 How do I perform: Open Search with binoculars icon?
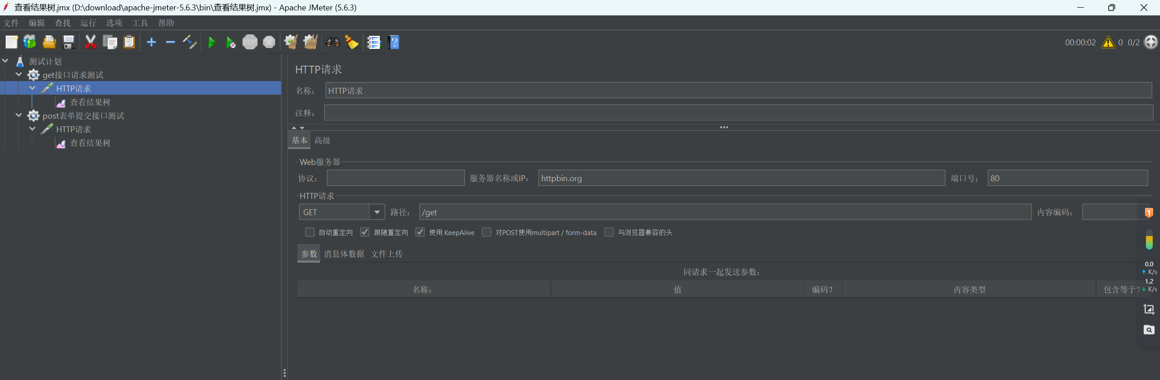[333, 42]
